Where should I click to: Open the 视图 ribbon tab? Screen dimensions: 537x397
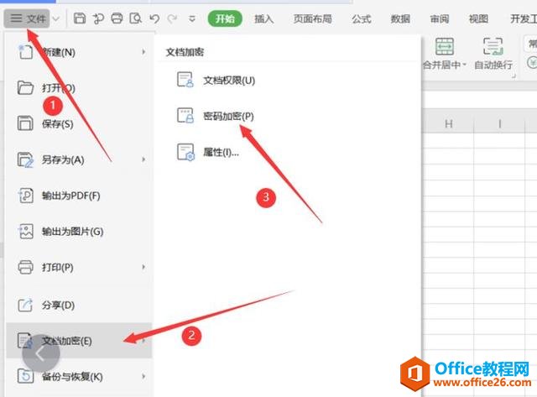(x=478, y=18)
